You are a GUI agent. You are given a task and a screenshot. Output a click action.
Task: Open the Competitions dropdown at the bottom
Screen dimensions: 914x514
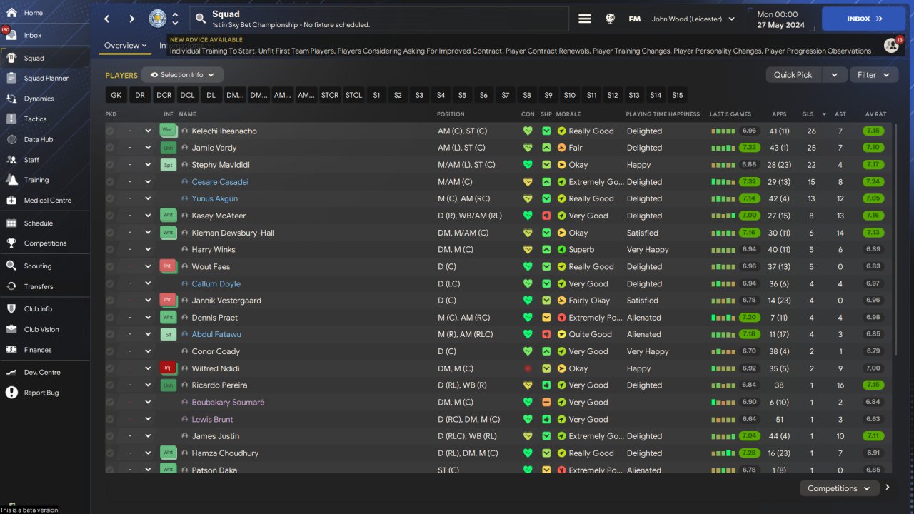click(x=839, y=488)
